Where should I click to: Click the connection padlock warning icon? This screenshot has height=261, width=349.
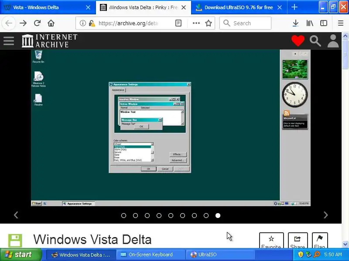coord(92,23)
